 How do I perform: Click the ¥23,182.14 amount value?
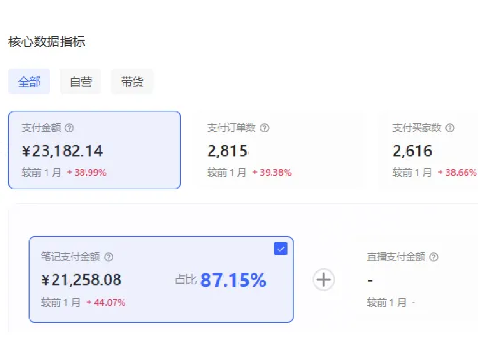[62, 151]
